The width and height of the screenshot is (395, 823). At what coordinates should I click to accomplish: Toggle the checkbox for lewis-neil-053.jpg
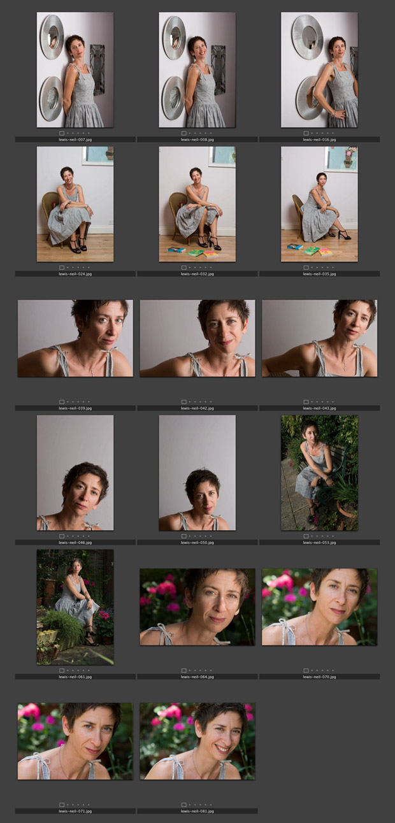point(306,536)
